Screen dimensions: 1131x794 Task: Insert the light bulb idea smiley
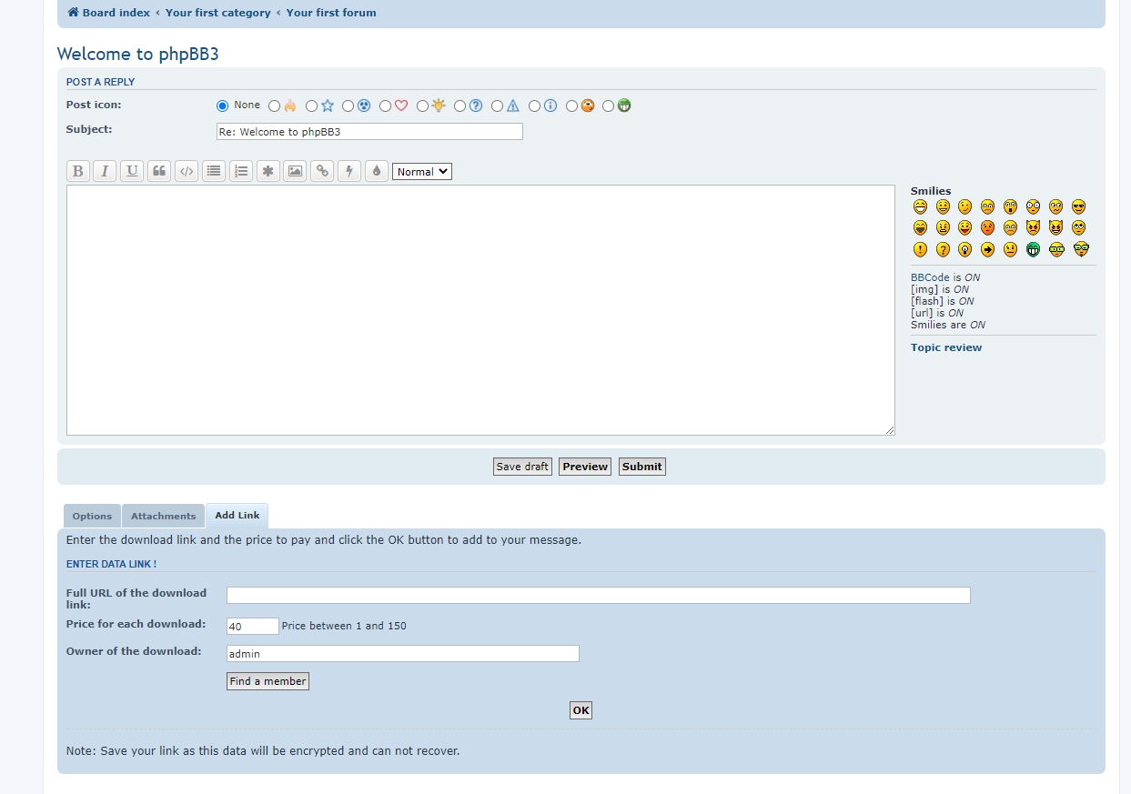[964, 249]
